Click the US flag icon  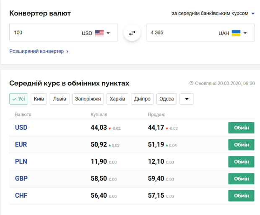99,33
